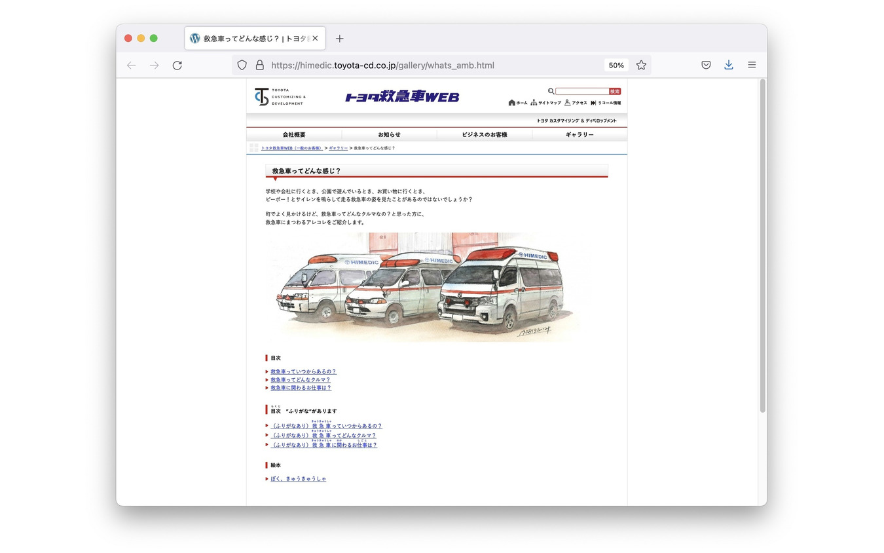Open link 救急車に関わるお仕事は？
The image size is (884, 553).
(301, 388)
